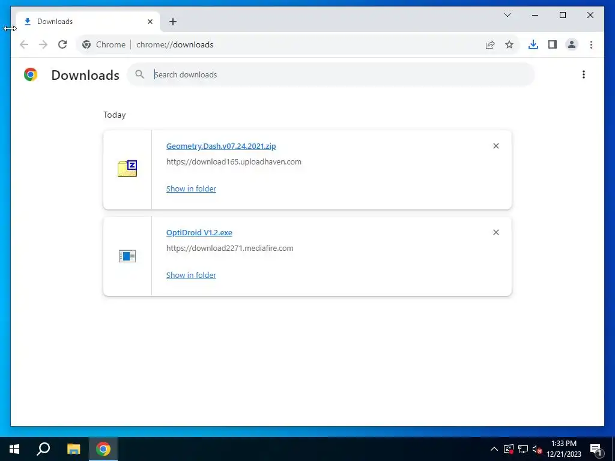Screen dimensions: 615x461
Task: Reload the downloads page
Action: pos(62,44)
